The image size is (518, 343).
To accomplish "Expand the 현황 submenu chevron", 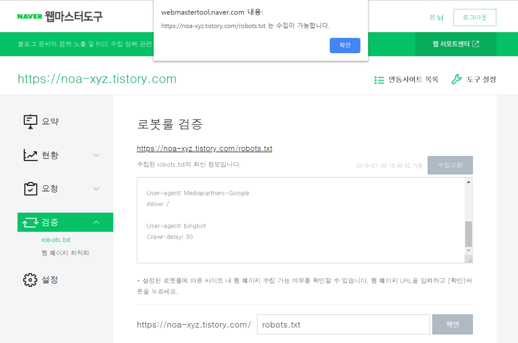I will pyautogui.click(x=96, y=155).
